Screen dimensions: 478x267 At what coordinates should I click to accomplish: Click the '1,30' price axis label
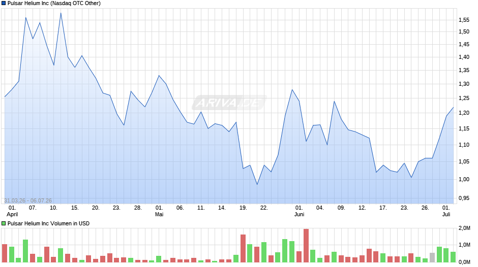pyautogui.click(x=464, y=84)
